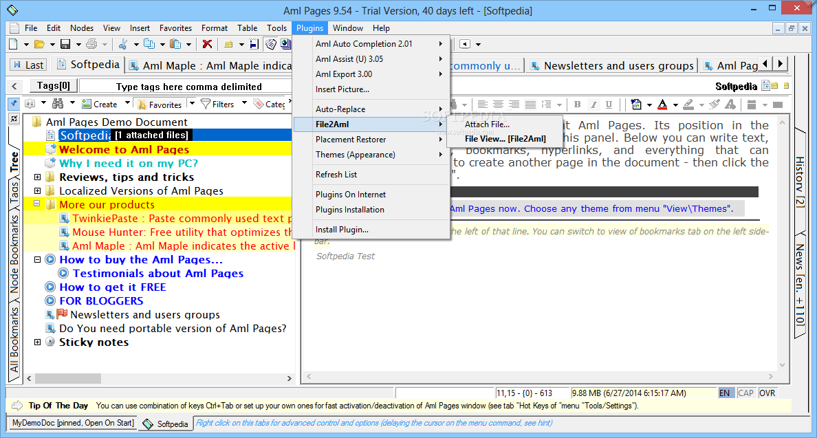The width and height of the screenshot is (817, 438).
Task: Apply font color with the red A icon
Action: [x=662, y=105]
